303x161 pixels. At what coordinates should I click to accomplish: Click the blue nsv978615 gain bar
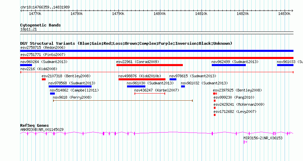tap(173, 79)
